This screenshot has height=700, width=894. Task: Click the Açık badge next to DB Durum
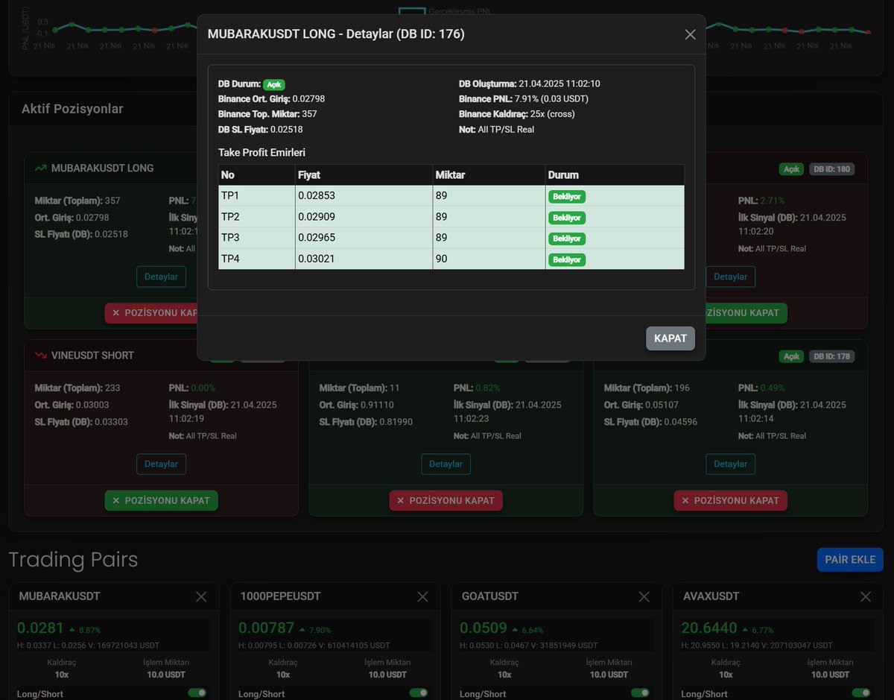(273, 84)
